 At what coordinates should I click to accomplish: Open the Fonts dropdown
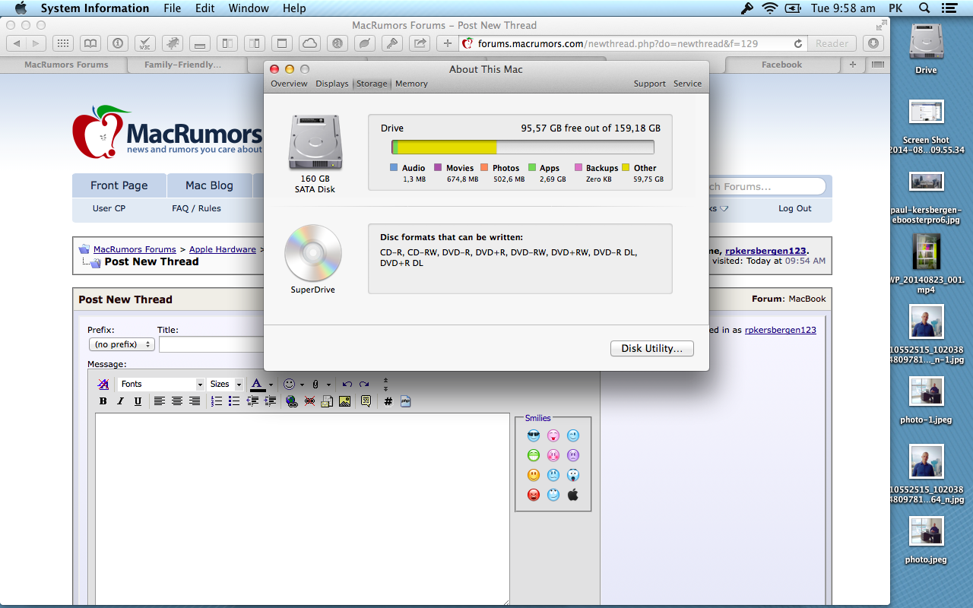tap(161, 385)
